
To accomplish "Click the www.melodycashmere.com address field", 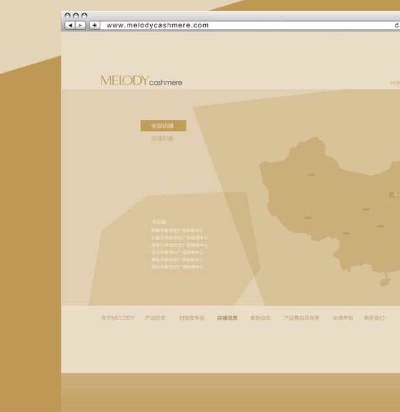I will pyautogui.click(x=249, y=25).
